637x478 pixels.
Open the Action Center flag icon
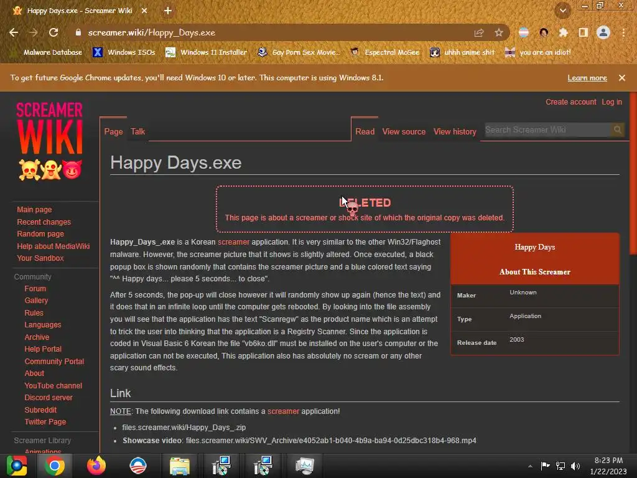pos(545,466)
